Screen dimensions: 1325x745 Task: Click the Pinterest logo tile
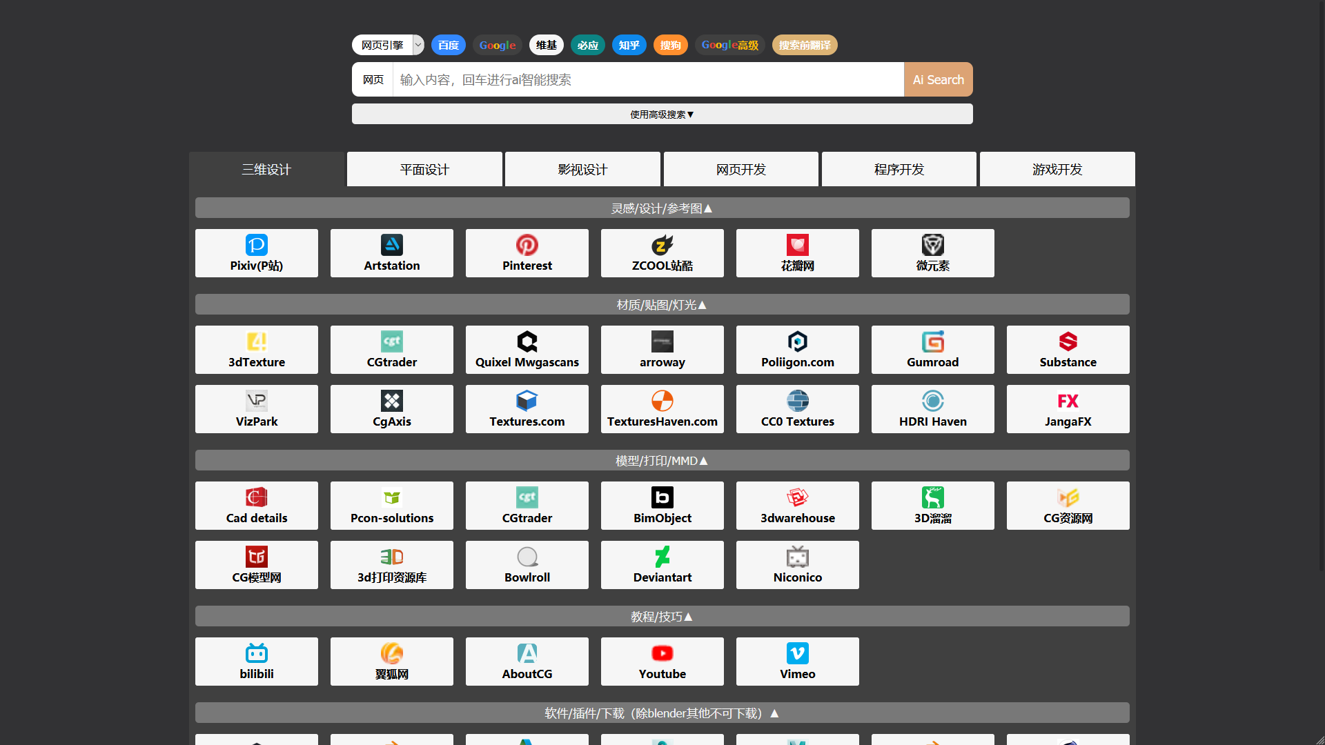pos(527,246)
